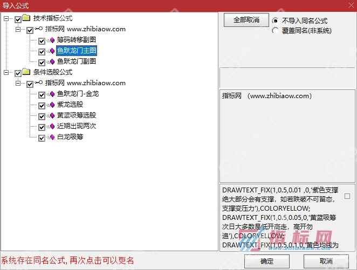Click the purple formula icon for 鱼跃龙门-金龙
Viewport: 357px width, 270px height.
(x=52, y=94)
